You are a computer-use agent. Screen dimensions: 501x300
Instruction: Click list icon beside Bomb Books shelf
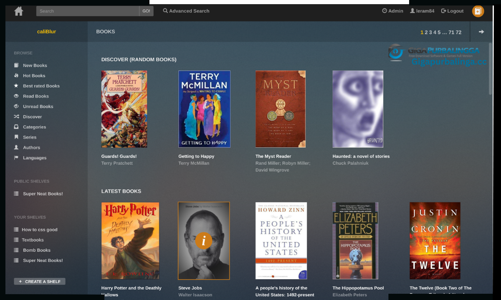point(16,250)
